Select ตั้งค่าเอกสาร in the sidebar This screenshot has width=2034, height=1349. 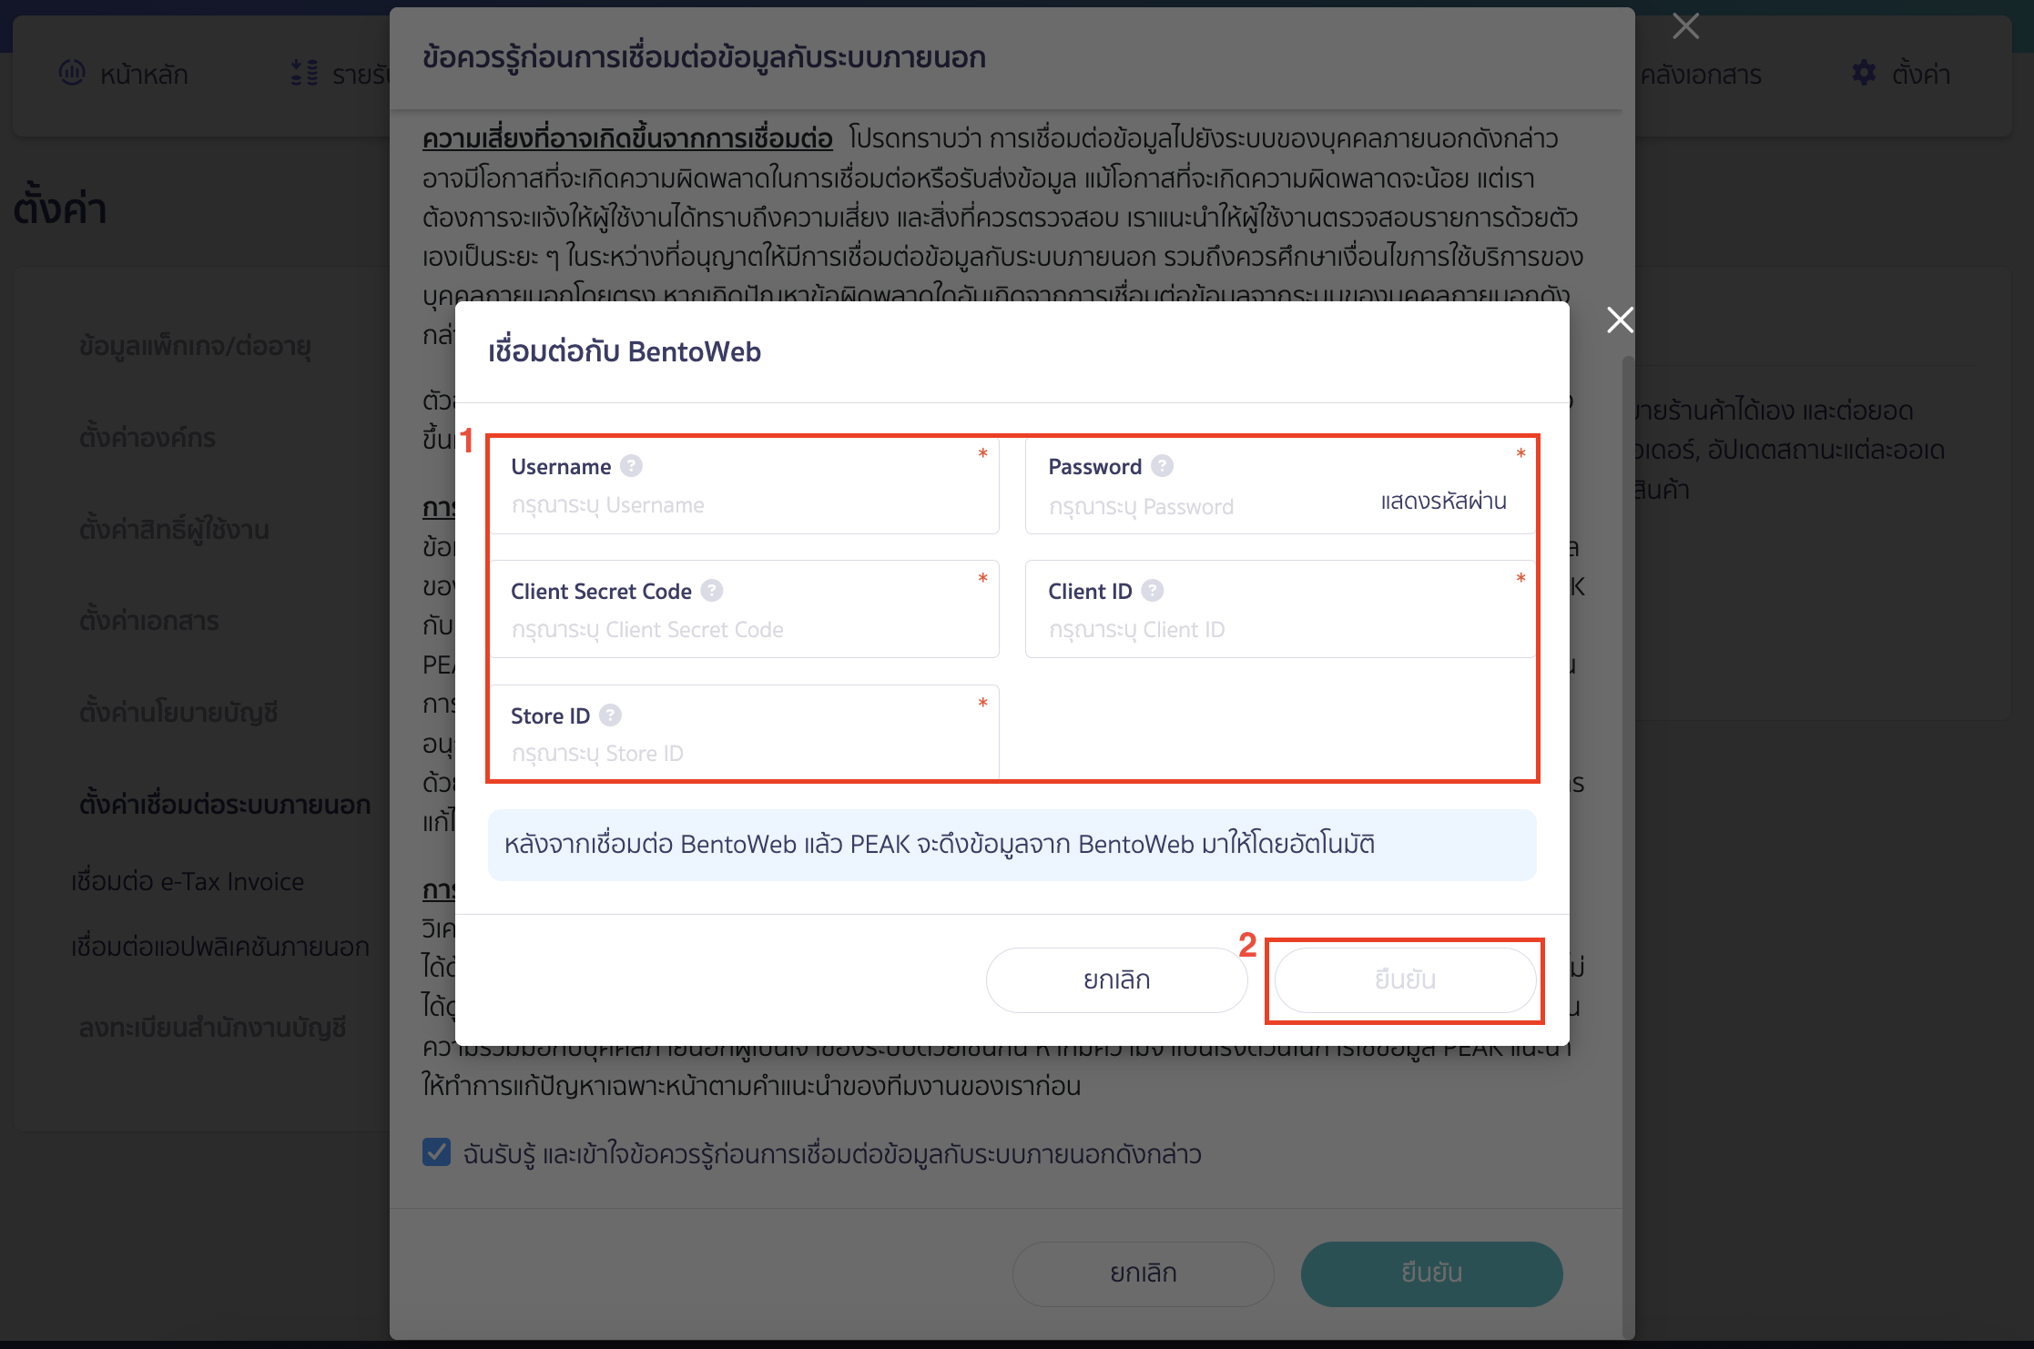148,620
